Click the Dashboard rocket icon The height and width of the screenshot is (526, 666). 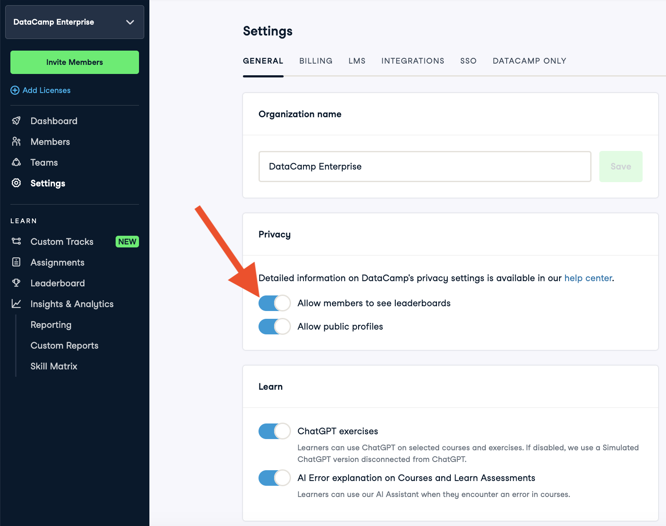(16, 121)
